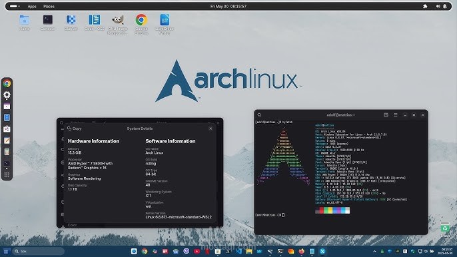Image resolution: width=457 pixels, height=257 pixels.
Task: Open Calculator from the dock
Action: tap(7, 152)
